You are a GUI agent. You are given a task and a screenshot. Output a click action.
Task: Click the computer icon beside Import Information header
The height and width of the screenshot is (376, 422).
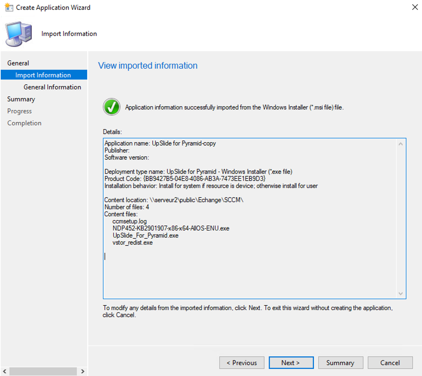(19, 34)
